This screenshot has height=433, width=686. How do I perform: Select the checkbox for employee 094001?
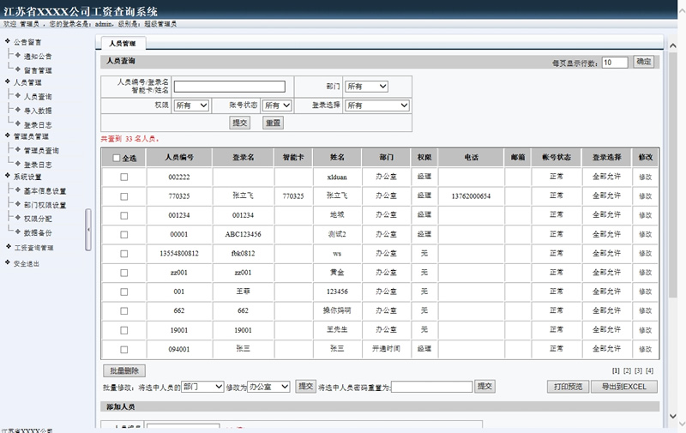coord(123,350)
